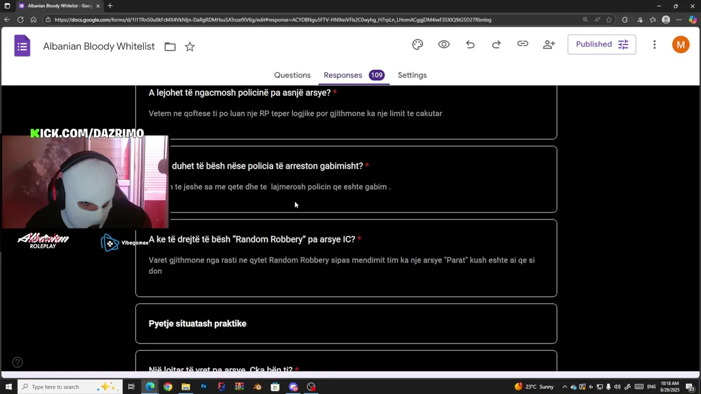Screen dimensions: 701x394
Task: Go back in the browser
Action: tap(7, 20)
